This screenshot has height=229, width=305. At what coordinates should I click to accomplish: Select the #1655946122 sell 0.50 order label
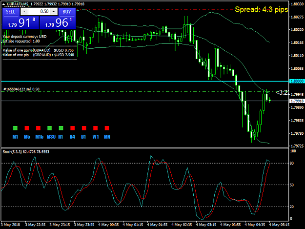[x=21, y=89]
